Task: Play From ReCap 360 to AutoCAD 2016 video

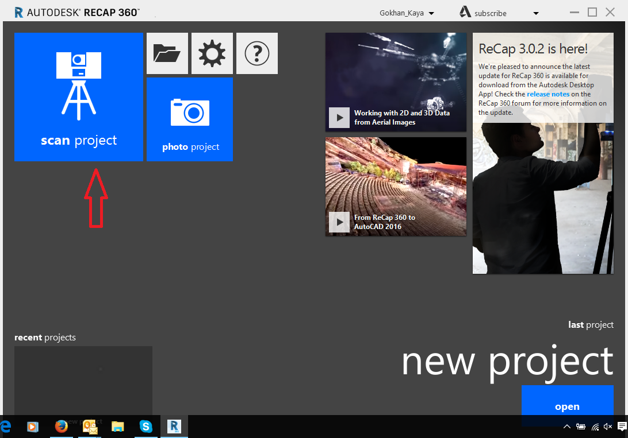Action: (339, 222)
